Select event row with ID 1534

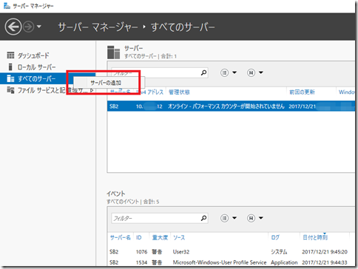tap(232, 262)
